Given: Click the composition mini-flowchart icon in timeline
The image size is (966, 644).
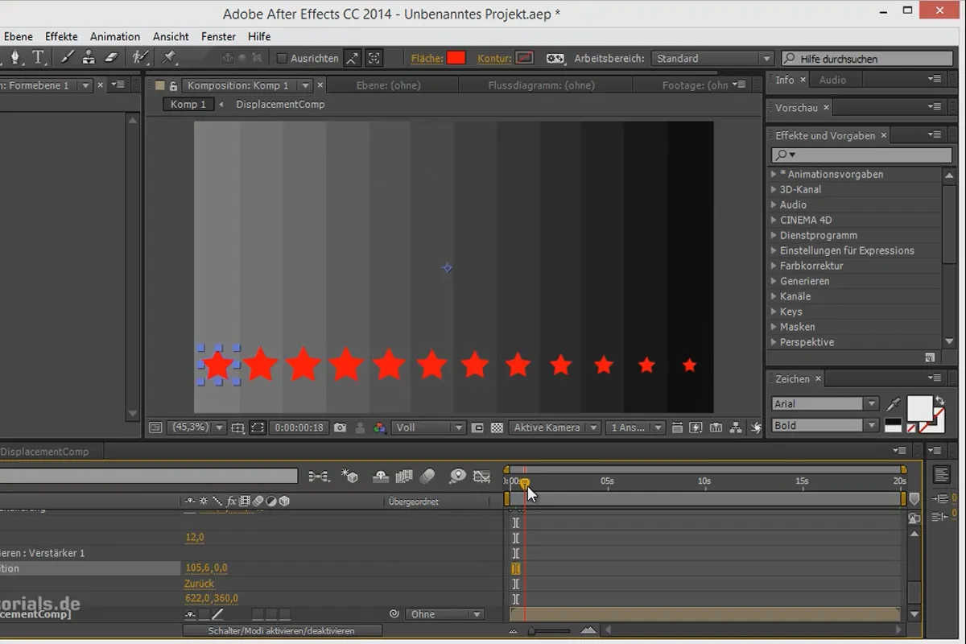Looking at the screenshot, I should 319,477.
